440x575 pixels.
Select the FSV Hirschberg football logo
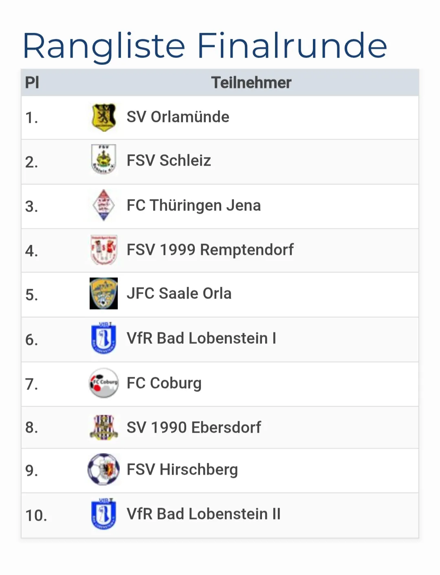point(103,469)
